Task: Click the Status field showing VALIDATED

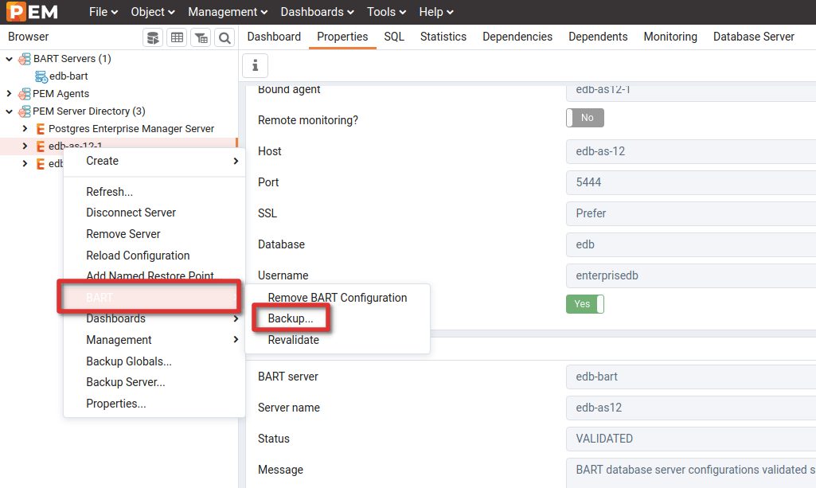Action: [690, 439]
